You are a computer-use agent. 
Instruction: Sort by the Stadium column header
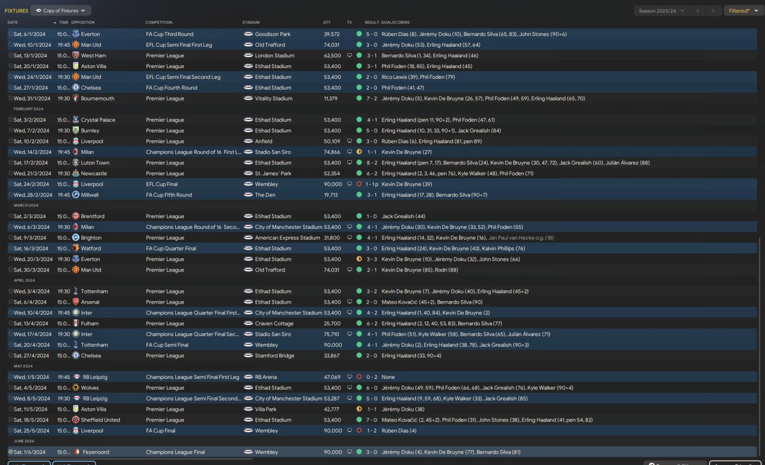tap(251, 23)
